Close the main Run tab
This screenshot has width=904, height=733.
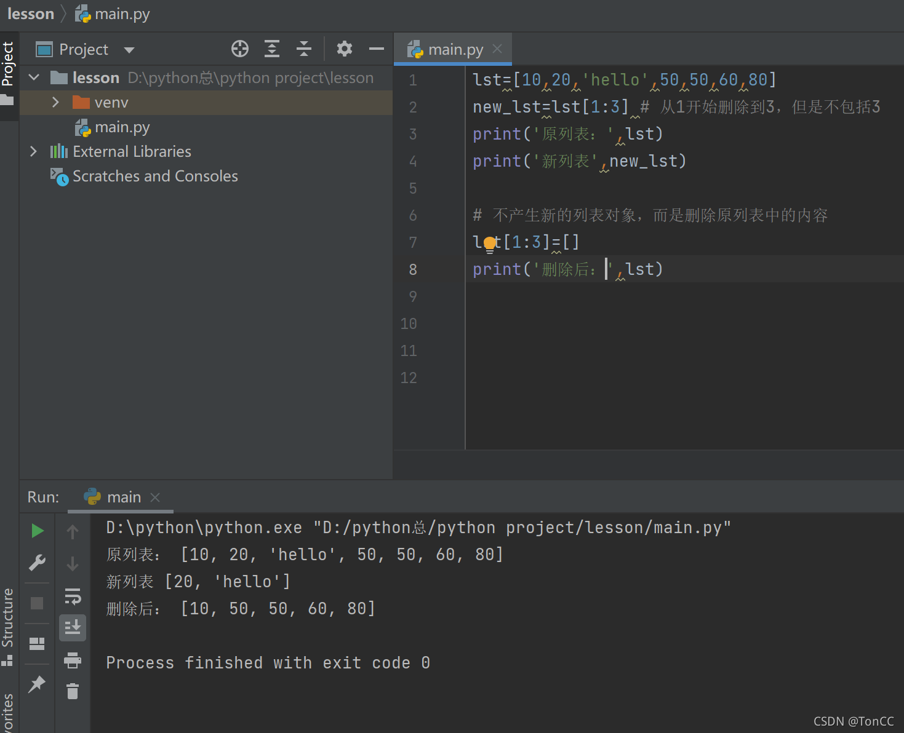(155, 497)
